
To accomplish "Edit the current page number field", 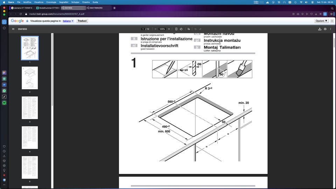I will (x=143, y=29).
